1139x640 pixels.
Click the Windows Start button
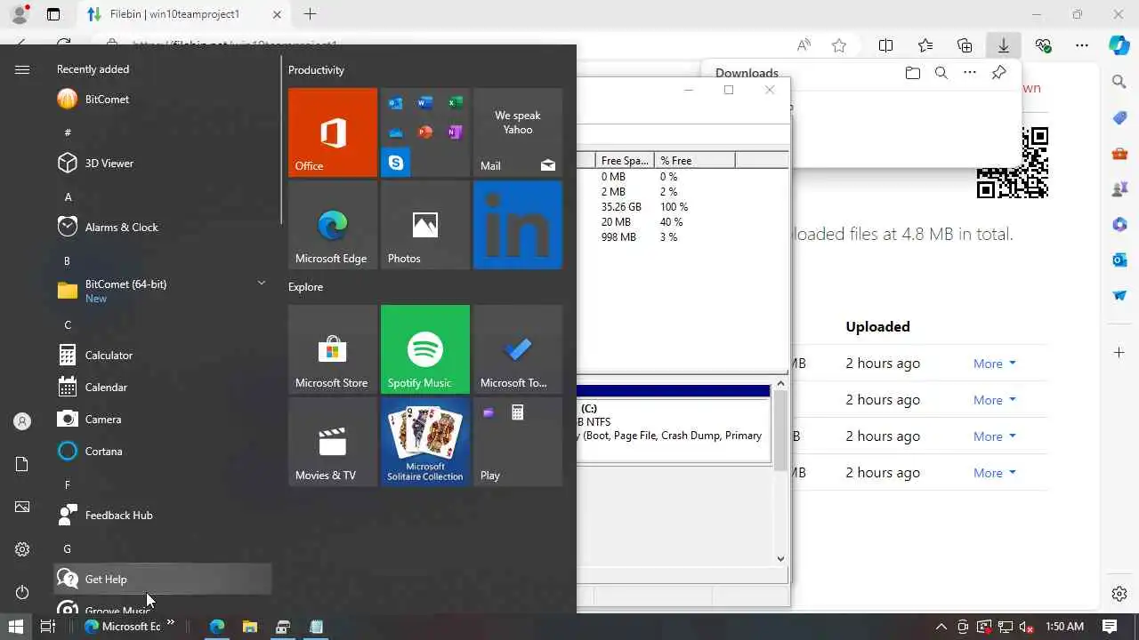pos(15,627)
